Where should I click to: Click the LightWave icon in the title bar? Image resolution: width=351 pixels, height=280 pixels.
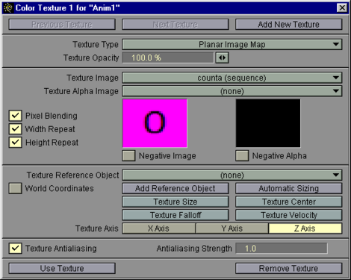9,7
